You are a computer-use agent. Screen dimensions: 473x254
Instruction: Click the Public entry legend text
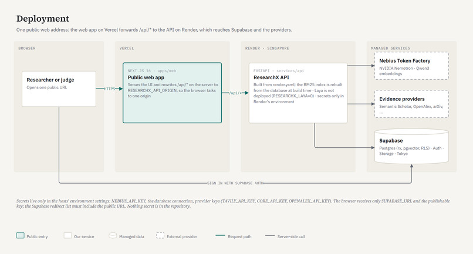37,236
